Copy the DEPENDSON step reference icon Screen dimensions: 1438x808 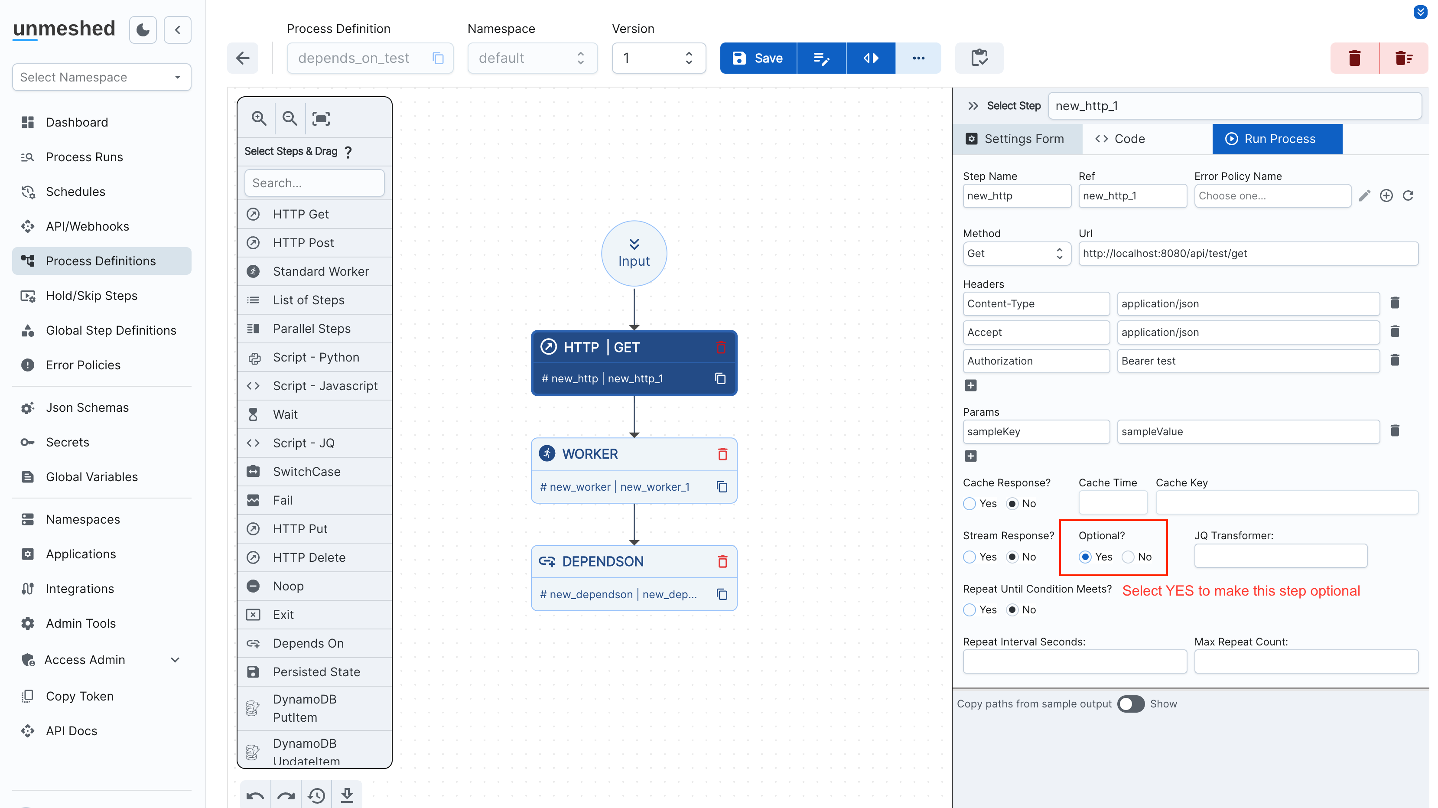click(x=722, y=594)
